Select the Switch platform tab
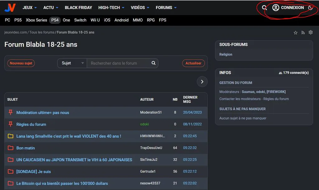Image resolution: width=319 pixels, height=190 pixels. click(80, 20)
